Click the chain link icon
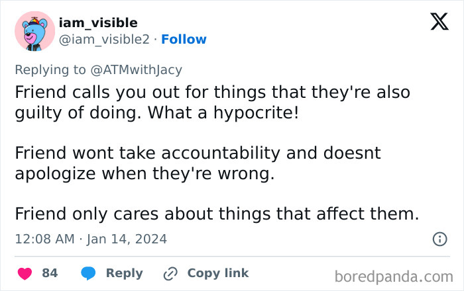Viewport: 464px width, 291px height. pyautogui.click(x=171, y=273)
